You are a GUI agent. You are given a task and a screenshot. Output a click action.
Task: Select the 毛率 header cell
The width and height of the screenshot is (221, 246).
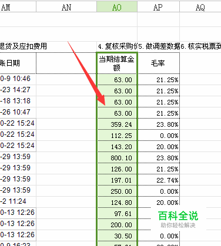point(158,63)
